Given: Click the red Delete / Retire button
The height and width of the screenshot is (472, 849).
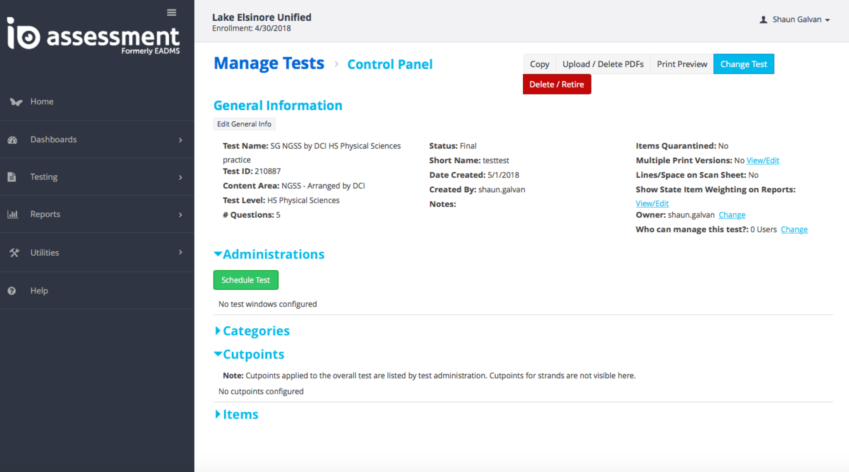Looking at the screenshot, I should 556,84.
